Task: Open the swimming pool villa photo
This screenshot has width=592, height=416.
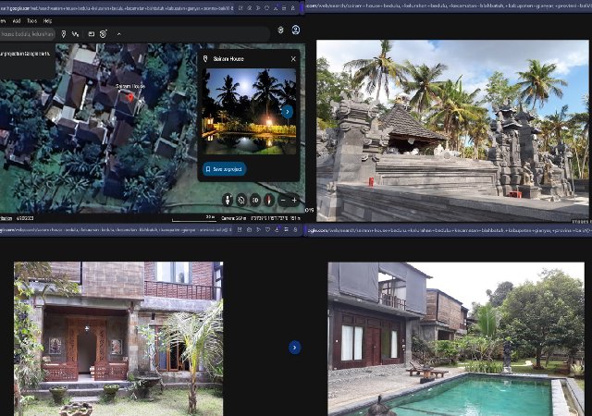Action: [x=456, y=339]
